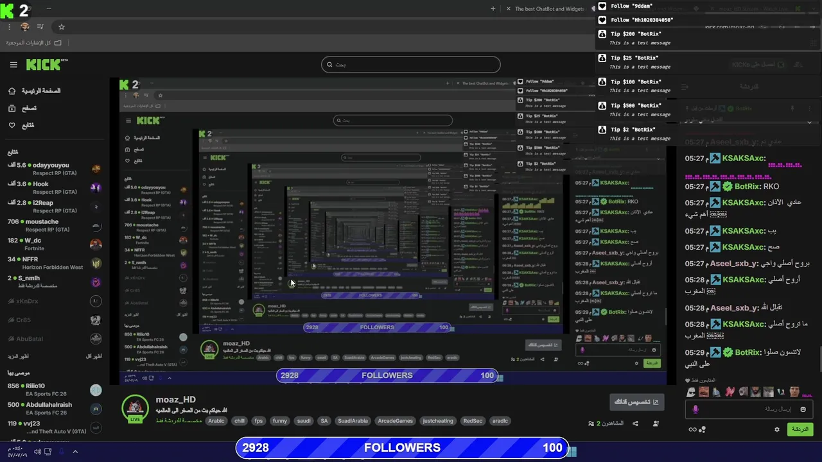Open Hook channel avatar
Screen dimensions: 822x462
(96, 188)
